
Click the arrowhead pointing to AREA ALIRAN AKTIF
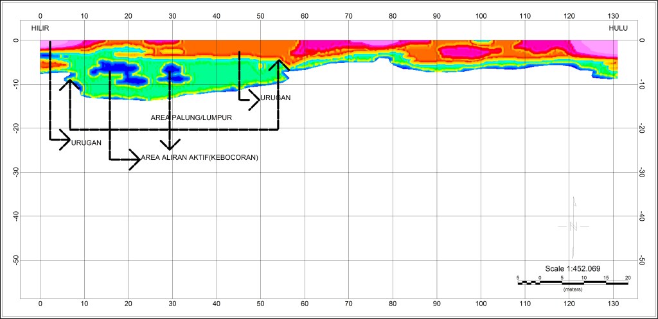[x=134, y=159]
